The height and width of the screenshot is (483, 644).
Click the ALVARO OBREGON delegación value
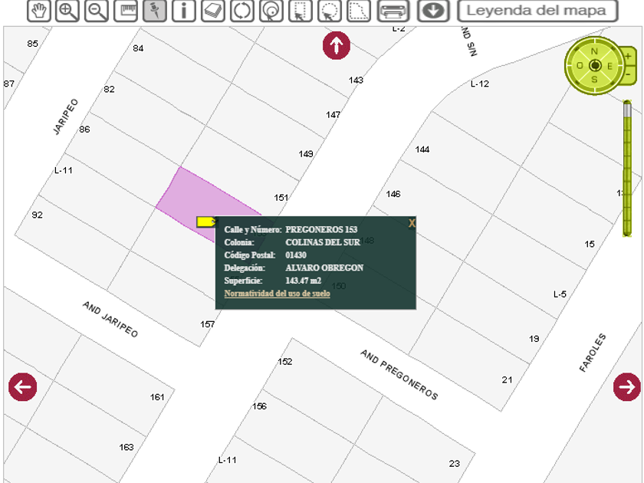324,268
